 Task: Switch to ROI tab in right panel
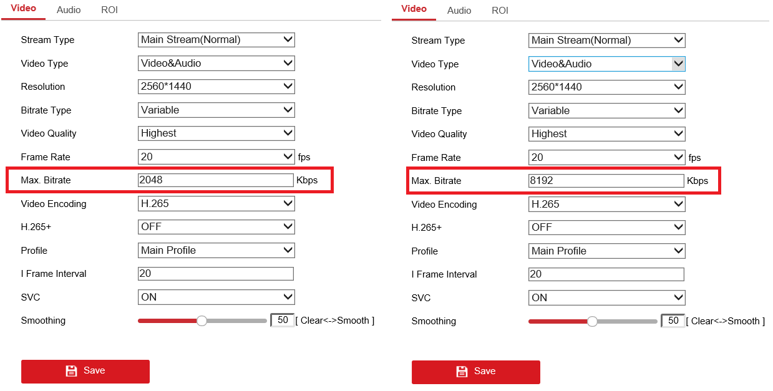point(500,11)
